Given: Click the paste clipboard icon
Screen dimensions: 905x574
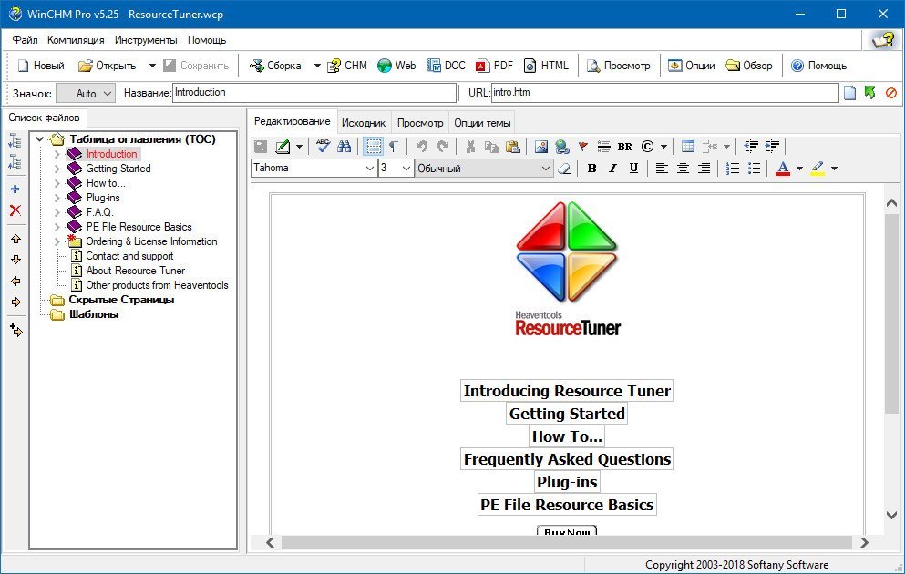Looking at the screenshot, I should coord(512,147).
